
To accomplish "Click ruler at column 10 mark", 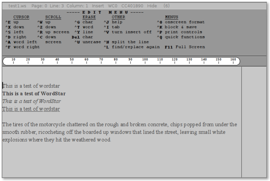I will (x=13, y=61).
